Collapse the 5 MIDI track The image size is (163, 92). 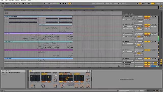(123, 50)
